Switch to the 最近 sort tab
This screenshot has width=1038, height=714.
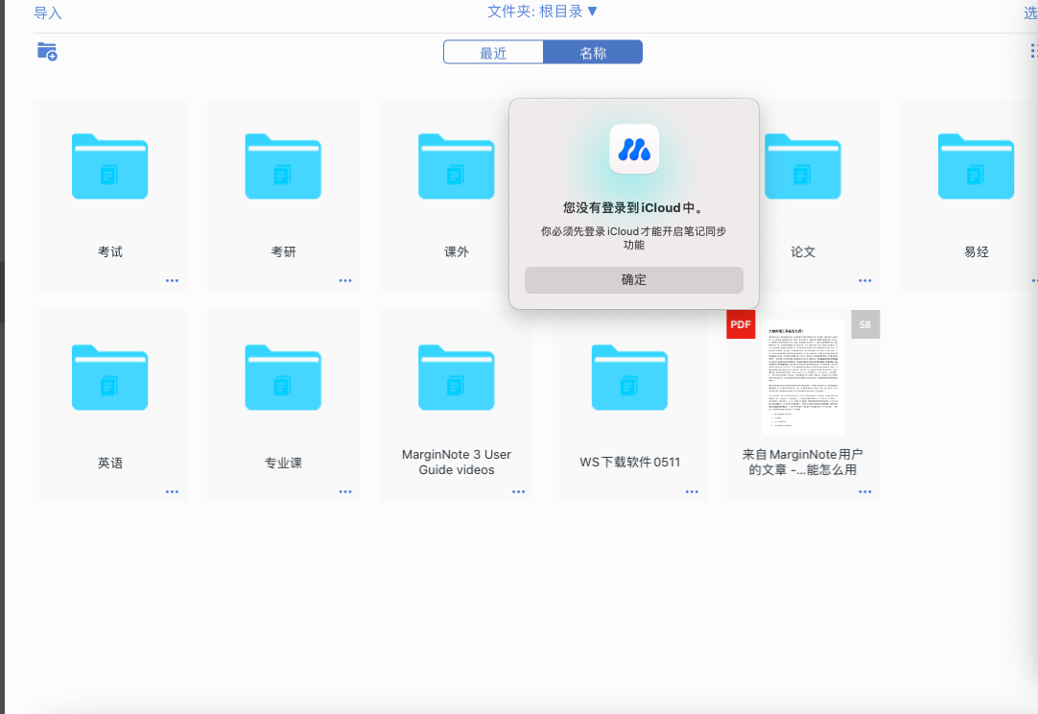click(493, 53)
